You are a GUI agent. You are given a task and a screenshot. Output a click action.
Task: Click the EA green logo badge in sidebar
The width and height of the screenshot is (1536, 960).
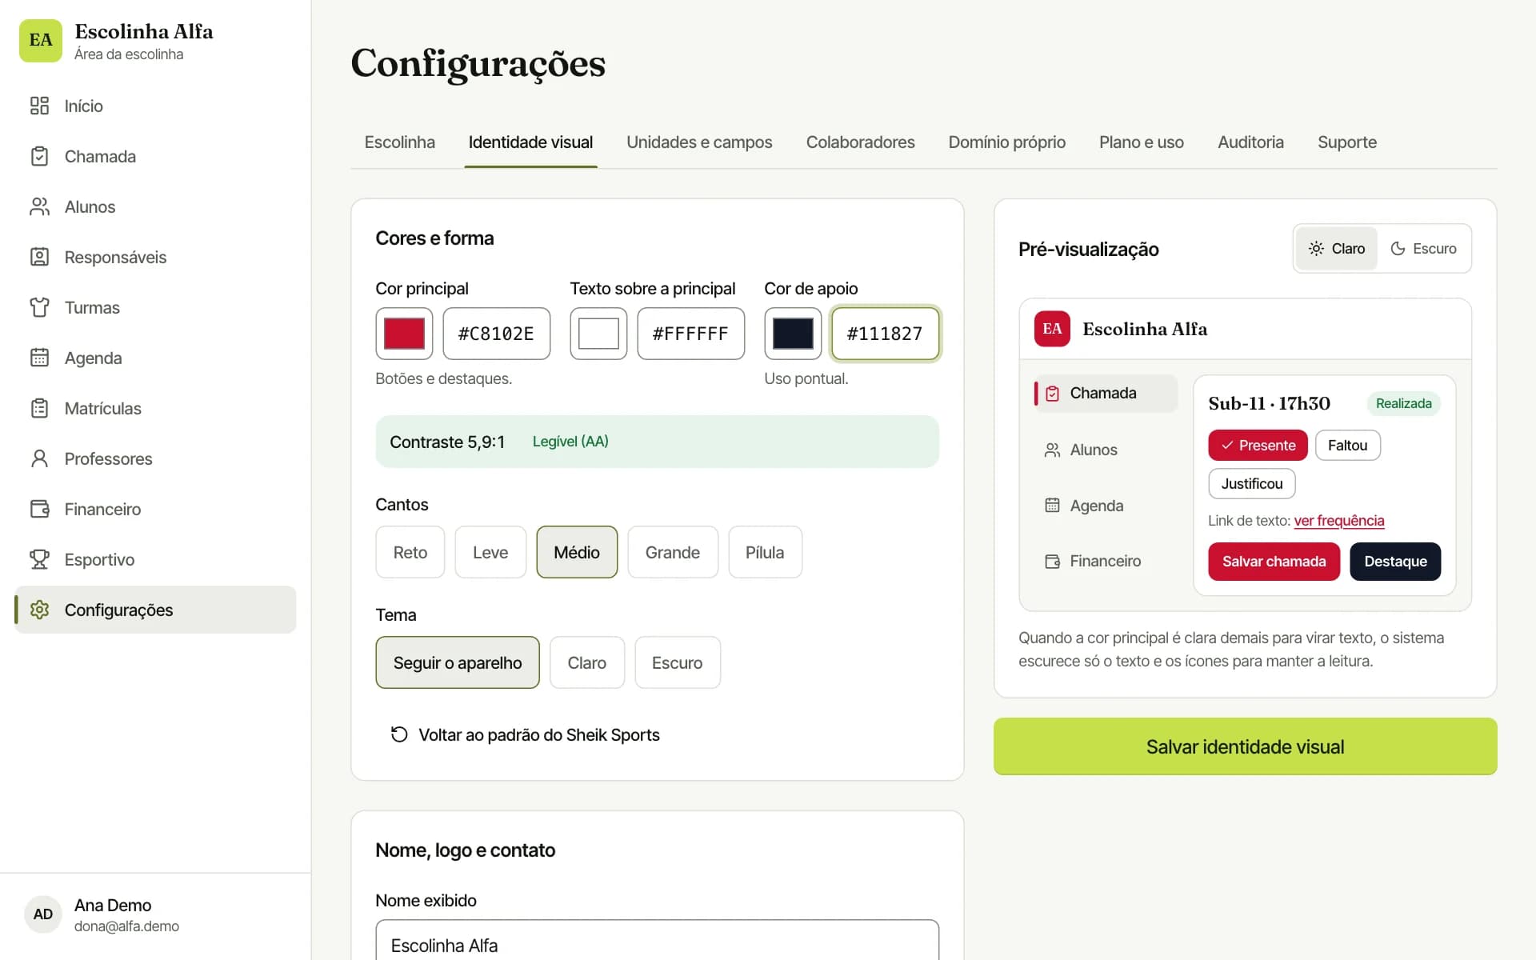(41, 41)
